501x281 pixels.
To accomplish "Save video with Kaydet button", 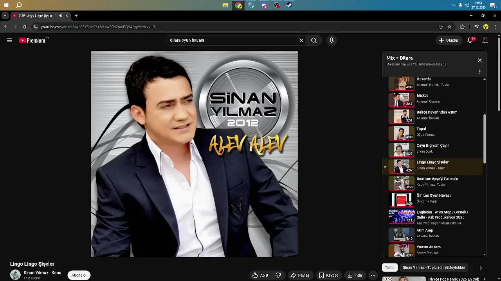I will tap(328, 275).
